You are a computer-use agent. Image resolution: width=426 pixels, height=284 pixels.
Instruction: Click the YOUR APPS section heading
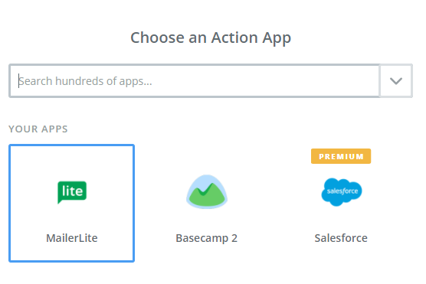(38, 129)
